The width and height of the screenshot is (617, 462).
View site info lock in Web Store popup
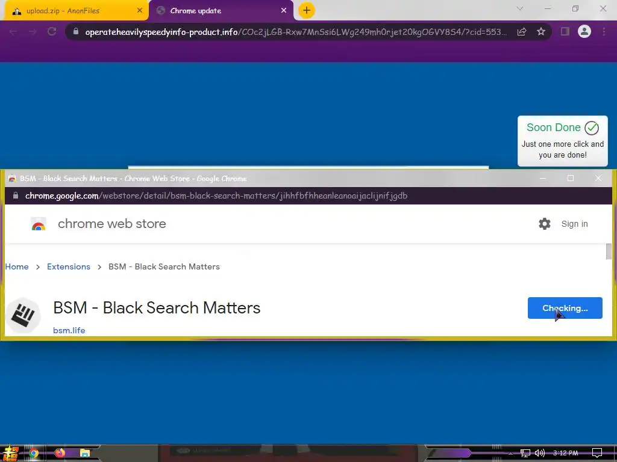(x=16, y=196)
